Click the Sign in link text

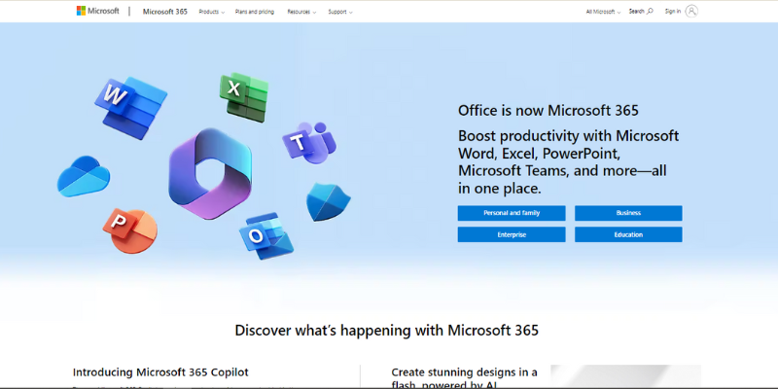coord(673,11)
